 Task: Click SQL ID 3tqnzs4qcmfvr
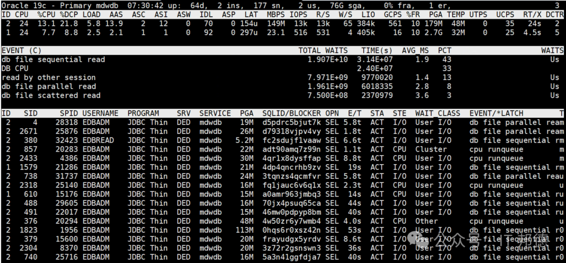[x=292, y=176]
